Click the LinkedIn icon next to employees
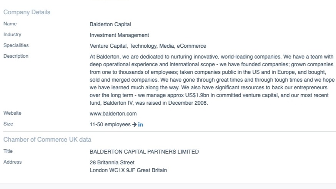 click(x=141, y=124)
